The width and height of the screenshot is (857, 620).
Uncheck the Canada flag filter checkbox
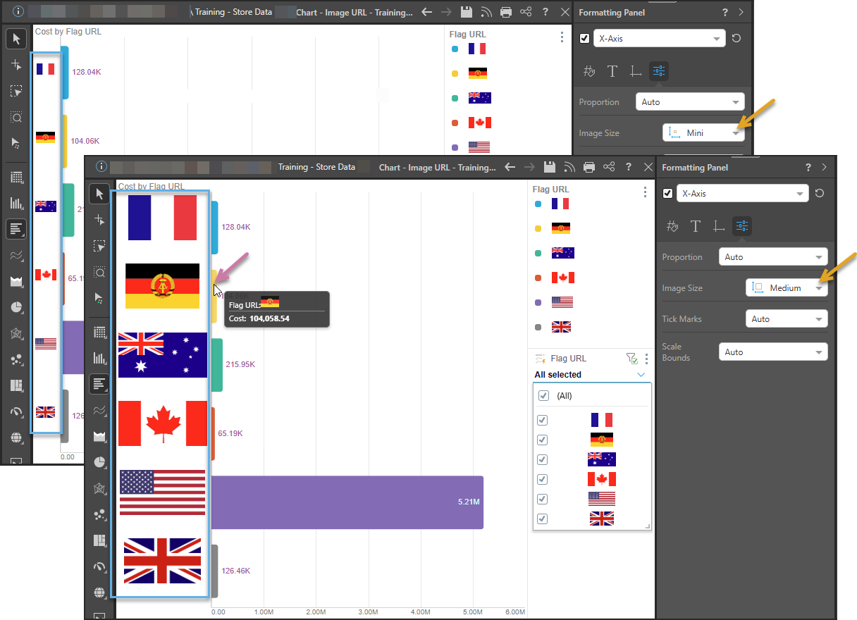(x=542, y=479)
